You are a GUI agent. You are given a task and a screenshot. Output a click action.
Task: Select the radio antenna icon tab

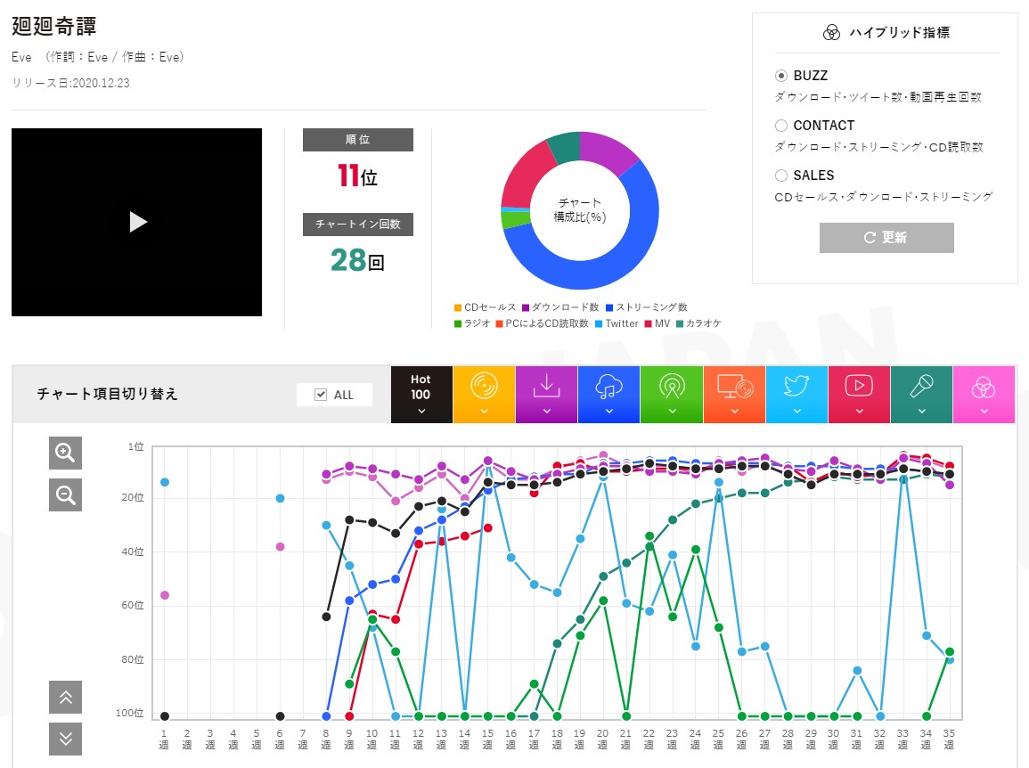click(672, 395)
